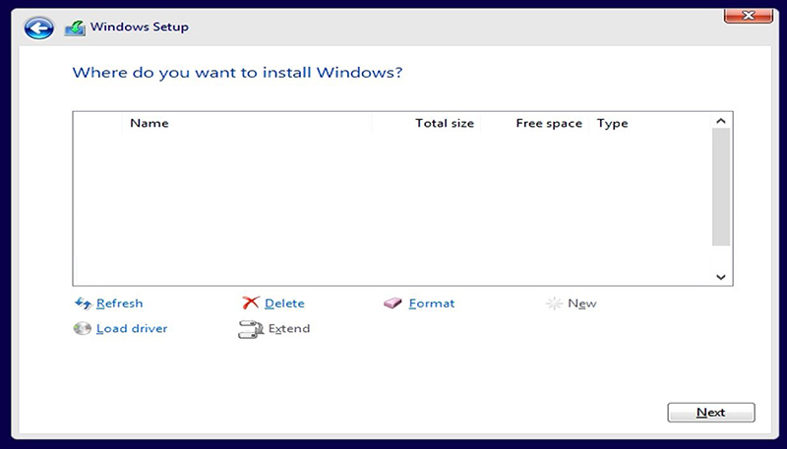Click the red X Delete icon
The image size is (787, 449).
point(251,304)
